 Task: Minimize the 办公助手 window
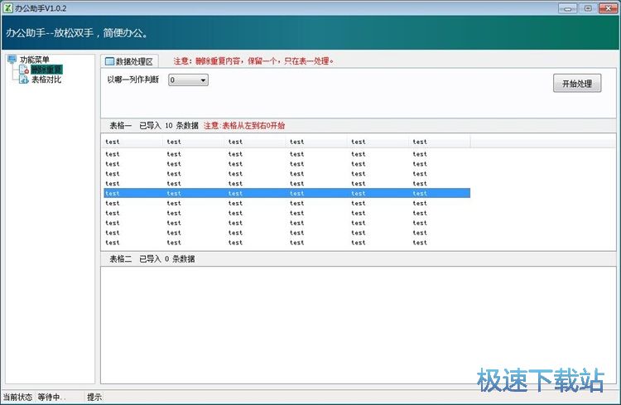[x=566, y=7]
